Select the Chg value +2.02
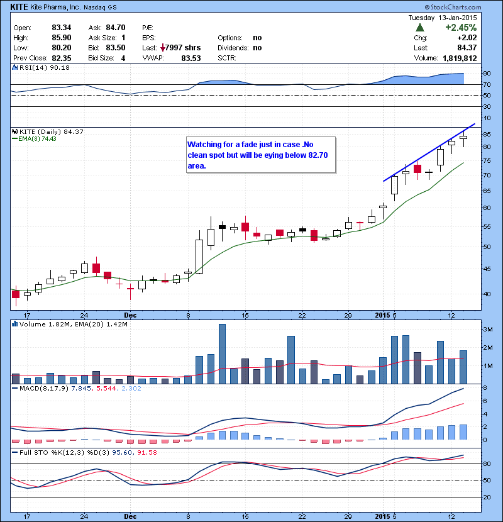503x522 pixels. [x=467, y=38]
